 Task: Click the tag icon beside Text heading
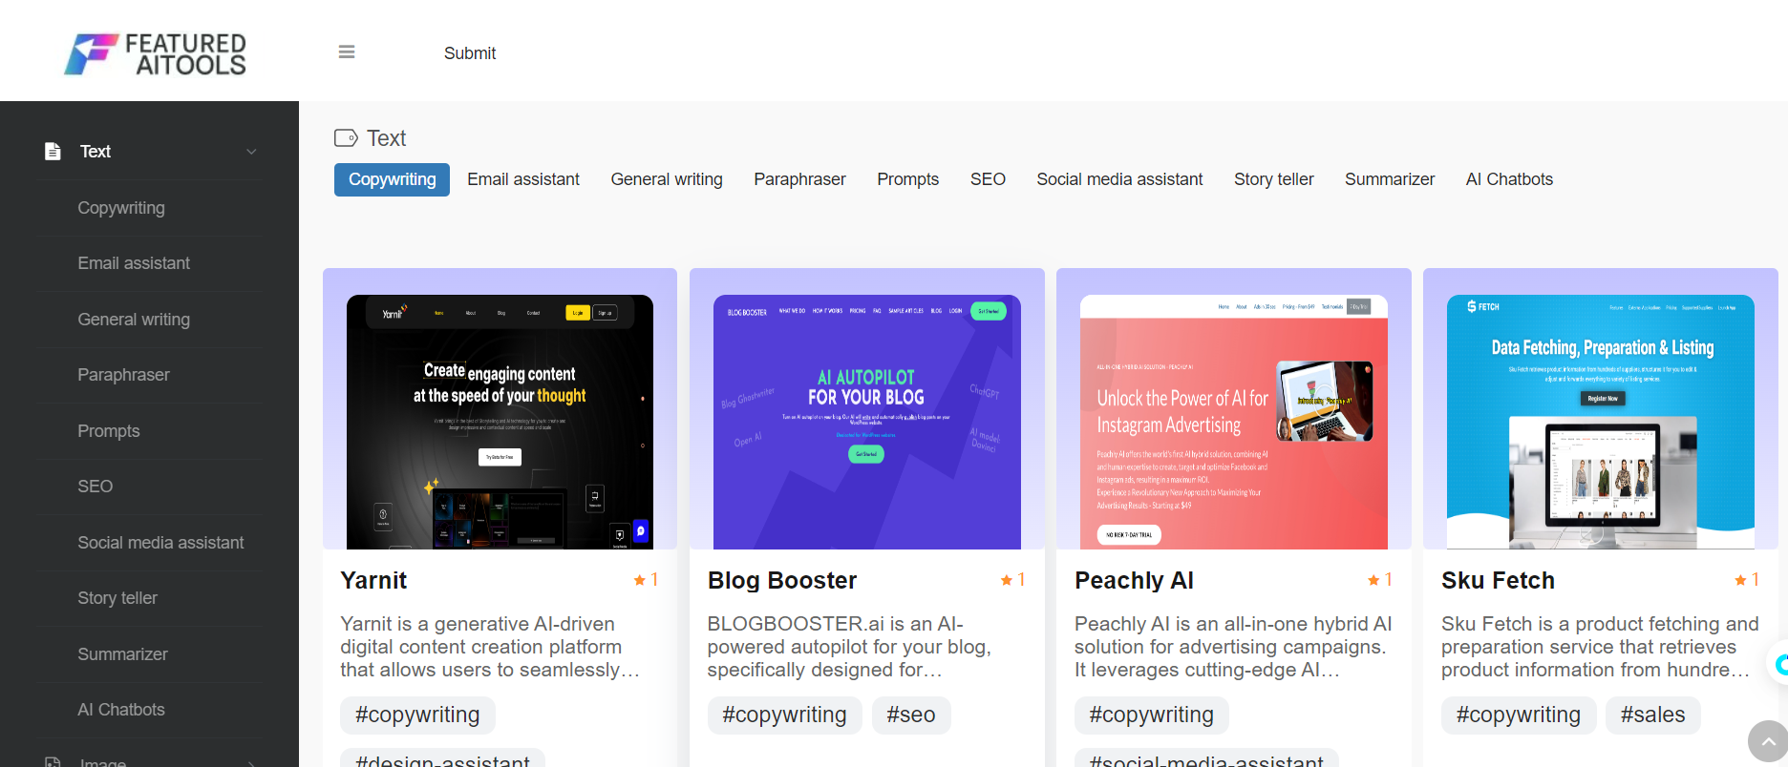(x=346, y=138)
